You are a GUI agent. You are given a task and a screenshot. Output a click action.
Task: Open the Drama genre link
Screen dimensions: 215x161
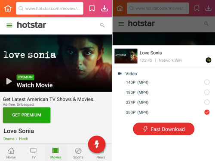click(9, 139)
